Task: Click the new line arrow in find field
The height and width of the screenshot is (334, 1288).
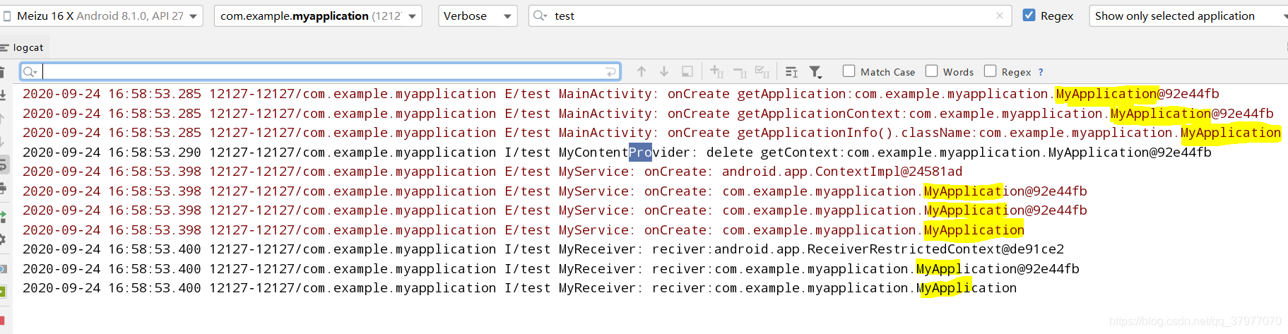Action: pyautogui.click(x=611, y=71)
